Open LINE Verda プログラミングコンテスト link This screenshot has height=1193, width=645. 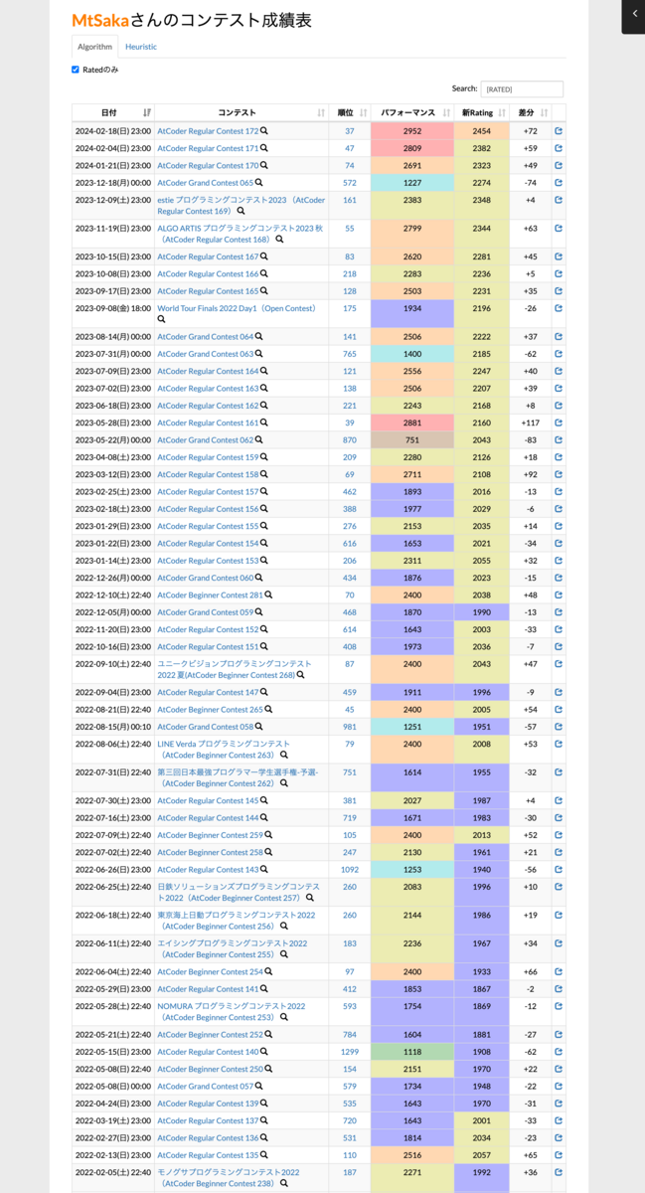(224, 750)
